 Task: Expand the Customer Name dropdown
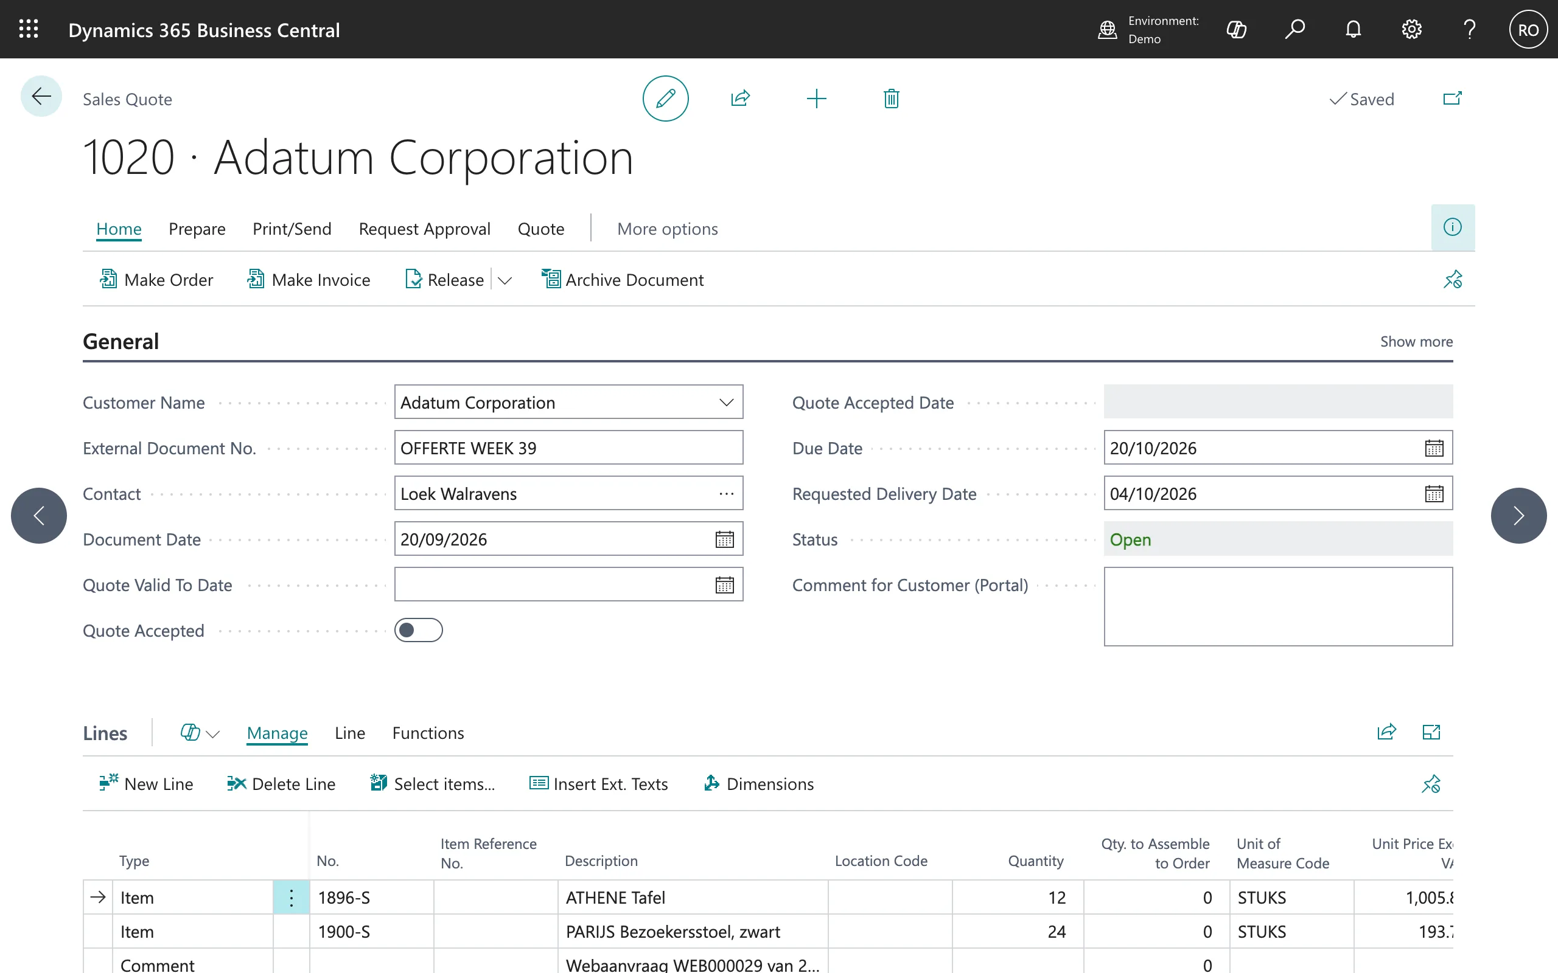(726, 403)
